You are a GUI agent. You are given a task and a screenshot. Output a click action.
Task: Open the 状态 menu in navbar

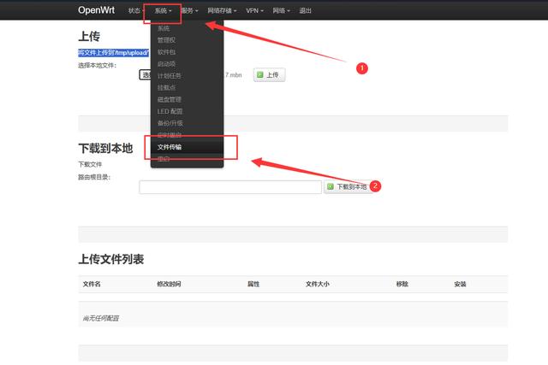point(136,10)
